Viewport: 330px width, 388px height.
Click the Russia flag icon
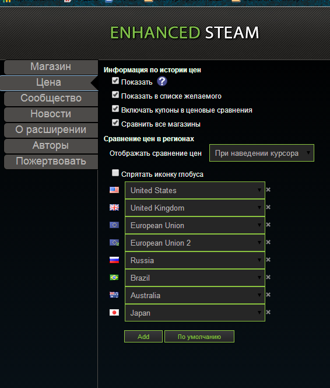point(114,260)
